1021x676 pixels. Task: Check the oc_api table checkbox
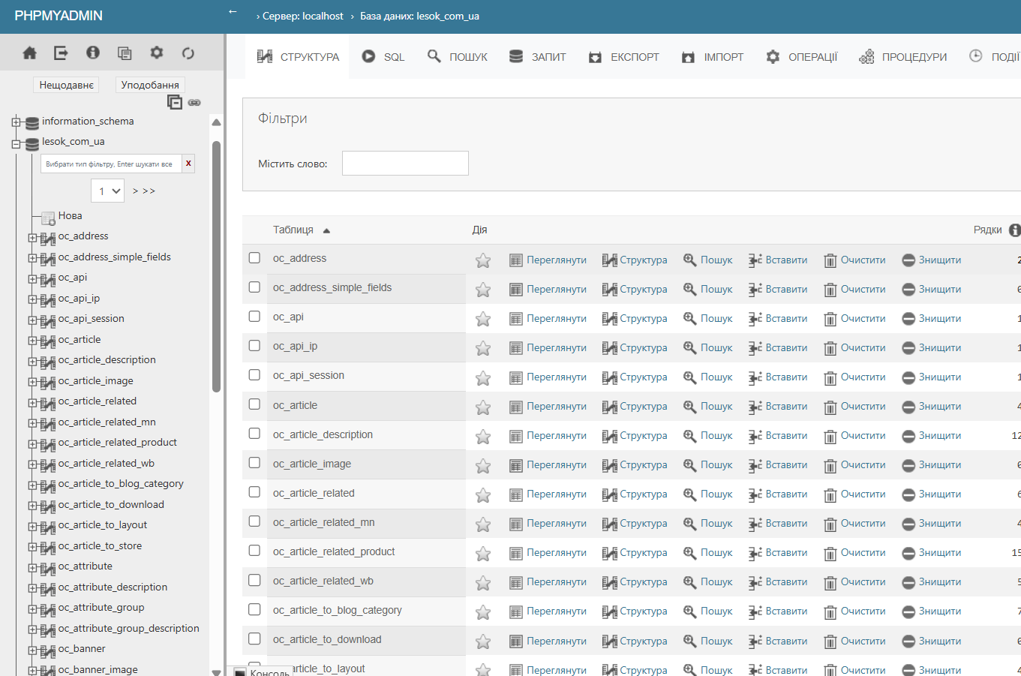click(x=254, y=317)
